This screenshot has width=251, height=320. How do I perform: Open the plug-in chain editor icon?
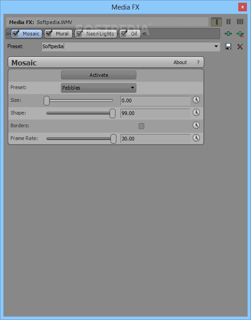click(x=228, y=34)
